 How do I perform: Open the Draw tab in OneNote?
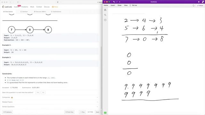tap(119, 5)
